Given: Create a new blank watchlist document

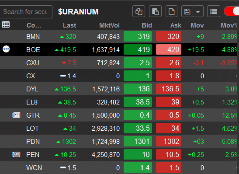Looking at the screenshot, I should [x=171, y=11].
